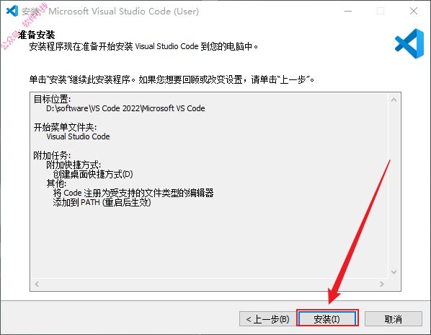Click the vertical scrollbar track in summary box
The width and height of the screenshot is (431, 335).
point(394,186)
